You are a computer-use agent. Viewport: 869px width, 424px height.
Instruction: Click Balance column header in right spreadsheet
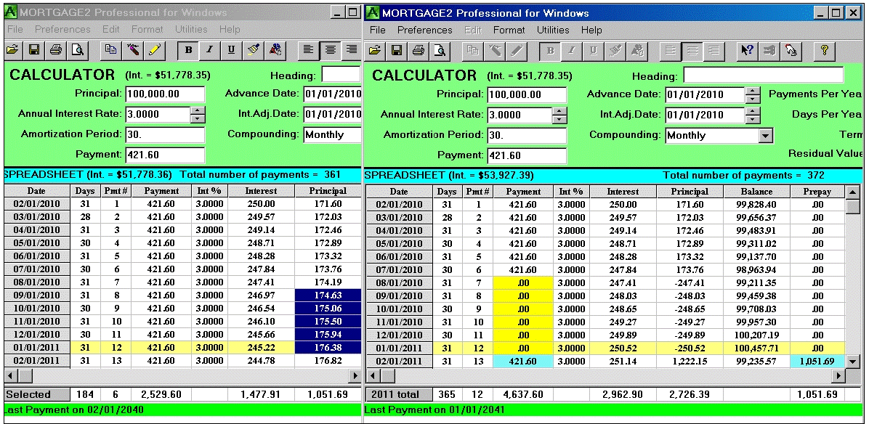pyautogui.click(x=756, y=192)
